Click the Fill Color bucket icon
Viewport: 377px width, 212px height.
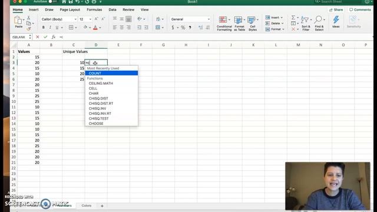85,28
